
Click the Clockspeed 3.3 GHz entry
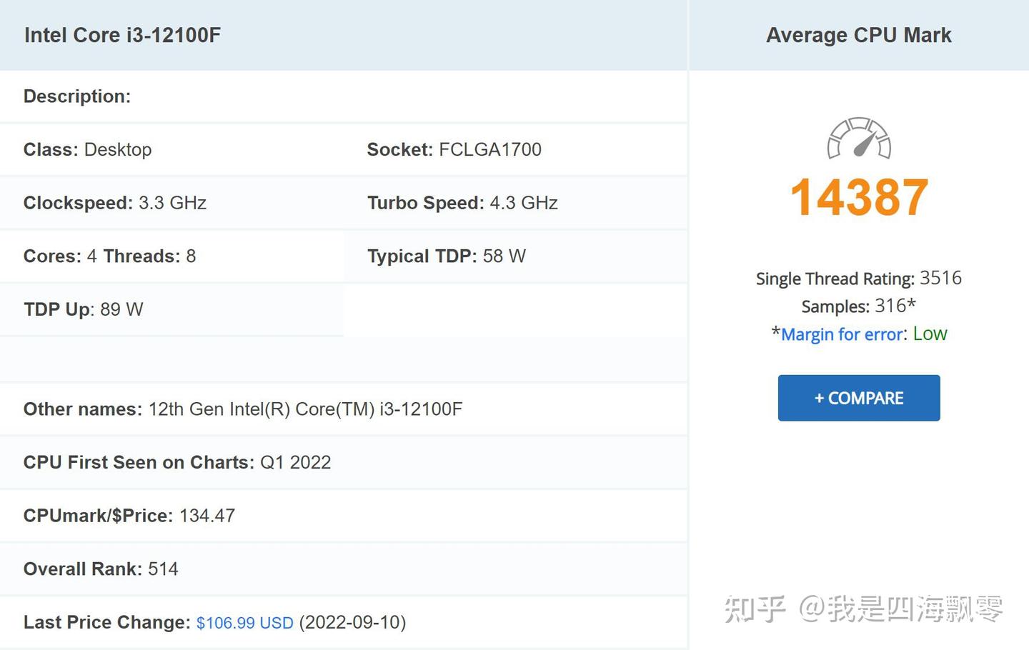[114, 203]
